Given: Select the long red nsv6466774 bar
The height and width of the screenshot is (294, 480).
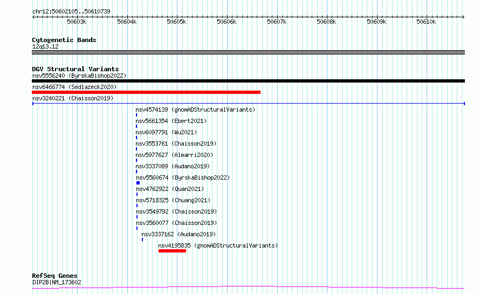Looking at the screenshot, I should coord(146,92).
